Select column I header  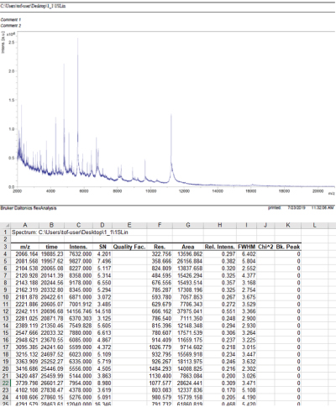click(x=246, y=226)
